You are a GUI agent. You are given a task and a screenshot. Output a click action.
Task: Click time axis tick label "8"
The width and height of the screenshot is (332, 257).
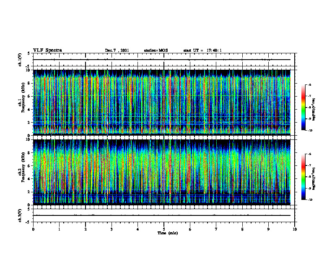pos(242,229)
